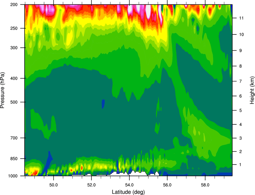Pick the 4 km height label

(x=240, y=124)
